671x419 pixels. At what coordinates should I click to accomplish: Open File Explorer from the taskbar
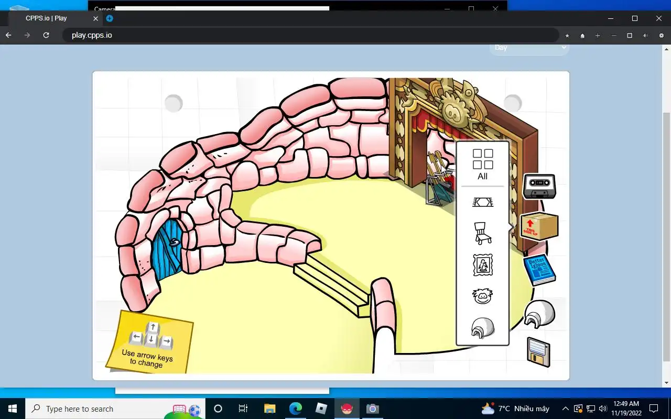(269, 409)
